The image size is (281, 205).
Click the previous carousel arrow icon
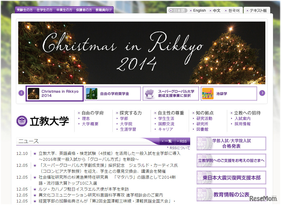[21, 93]
